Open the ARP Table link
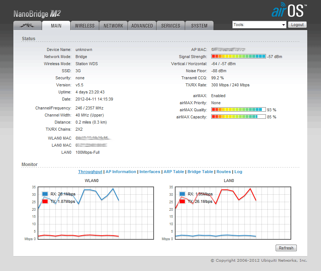Screen dimensions: 321x271 click(174, 172)
